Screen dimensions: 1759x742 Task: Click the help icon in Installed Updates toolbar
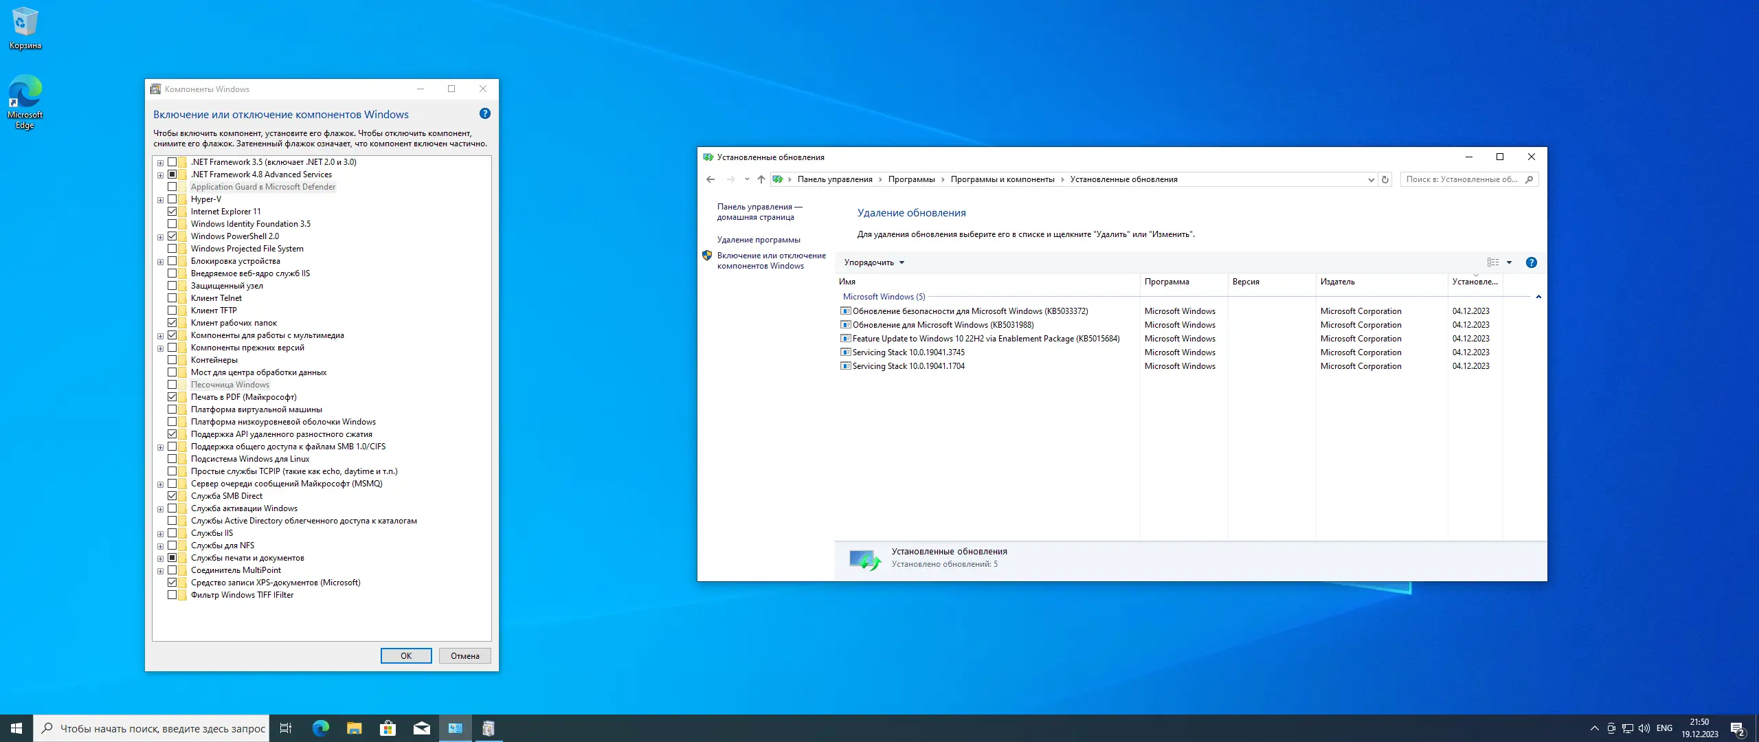1531,262
